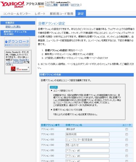This screenshot has width=136, height=162.
Task: Toggle the ユニーク checkbox for アクション (02)
Action: [127, 134]
